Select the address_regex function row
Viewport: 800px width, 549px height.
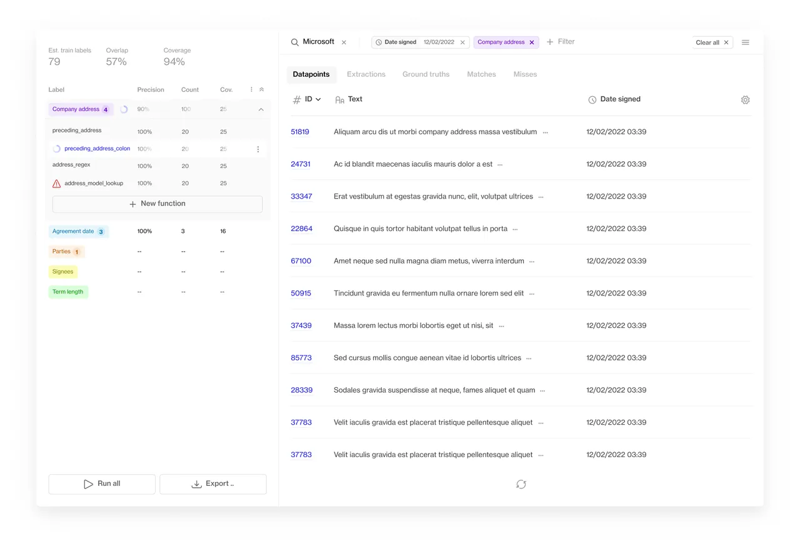[x=157, y=166]
